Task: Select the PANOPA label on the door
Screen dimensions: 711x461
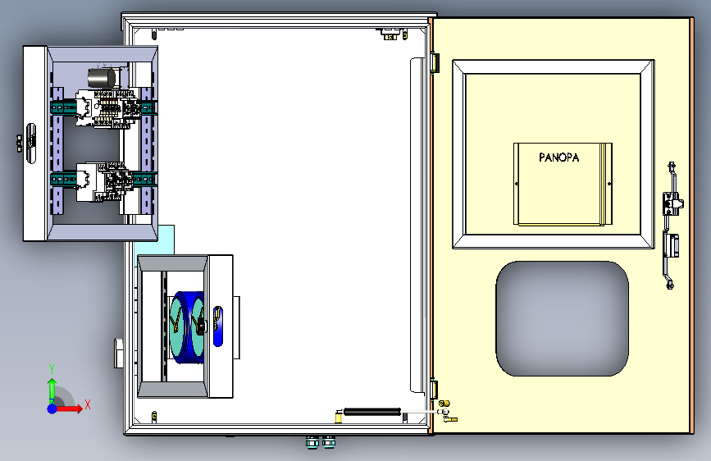Action: click(558, 157)
